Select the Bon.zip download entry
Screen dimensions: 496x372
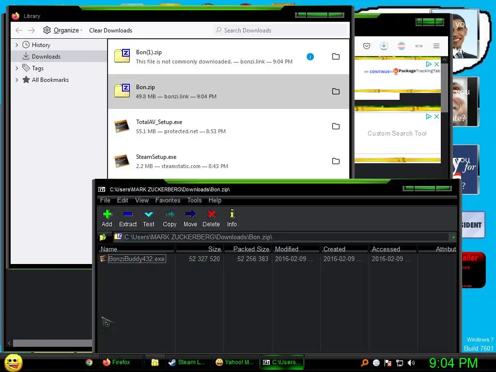point(229,92)
